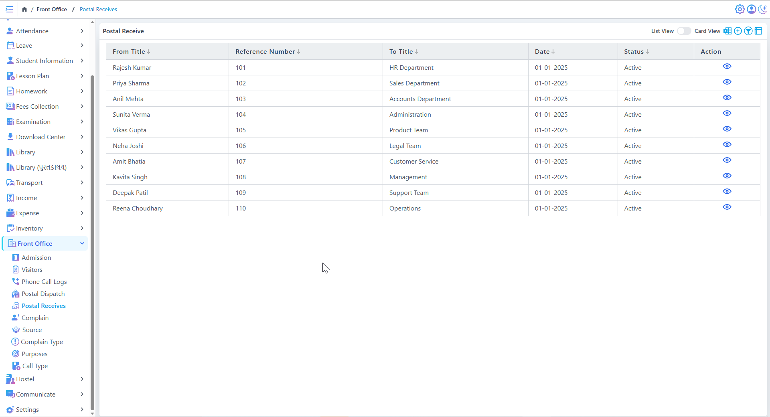This screenshot has width=770, height=417.
Task: Open Postal Dispatch from the sidebar
Action: point(43,294)
